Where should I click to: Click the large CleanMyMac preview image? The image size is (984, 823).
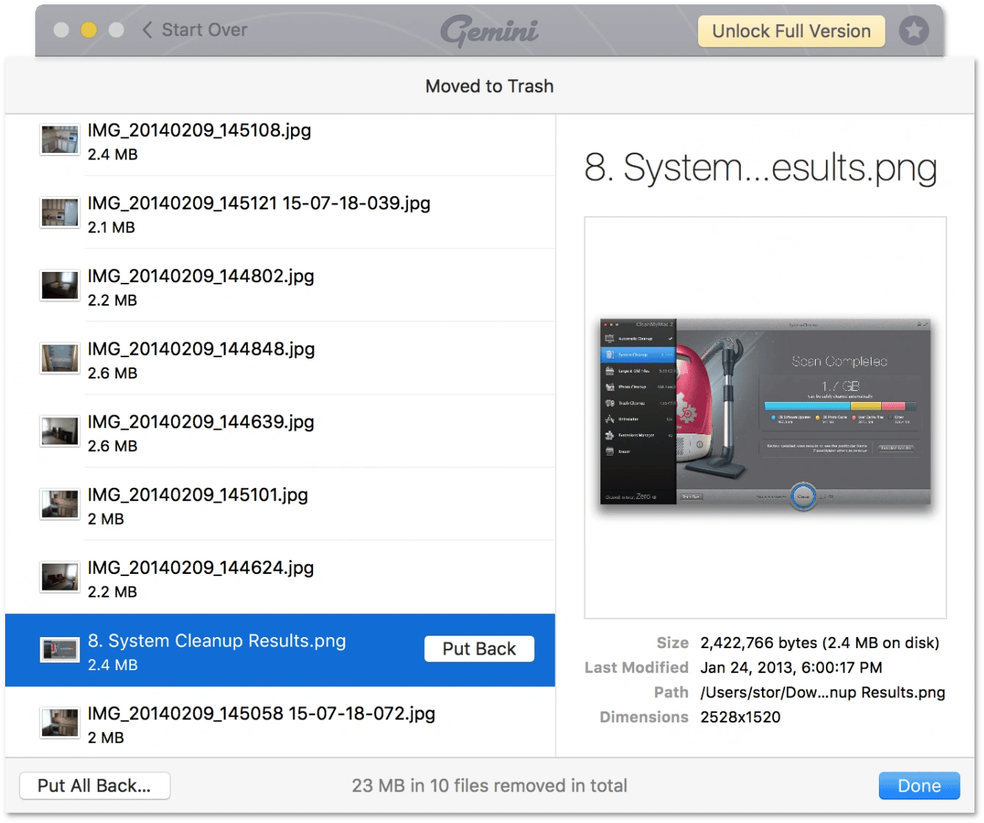pos(765,416)
